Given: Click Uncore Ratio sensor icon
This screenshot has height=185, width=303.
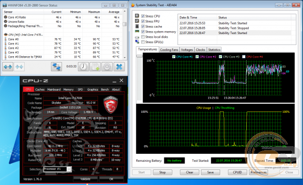Looking at the screenshot, I should tap(6, 21).
